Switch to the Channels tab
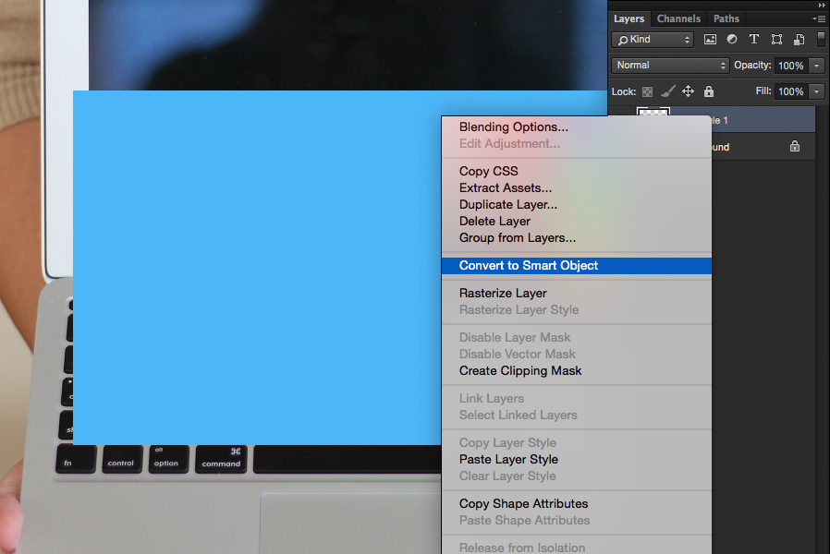This screenshot has width=830, height=554. (x=678, y=18)
